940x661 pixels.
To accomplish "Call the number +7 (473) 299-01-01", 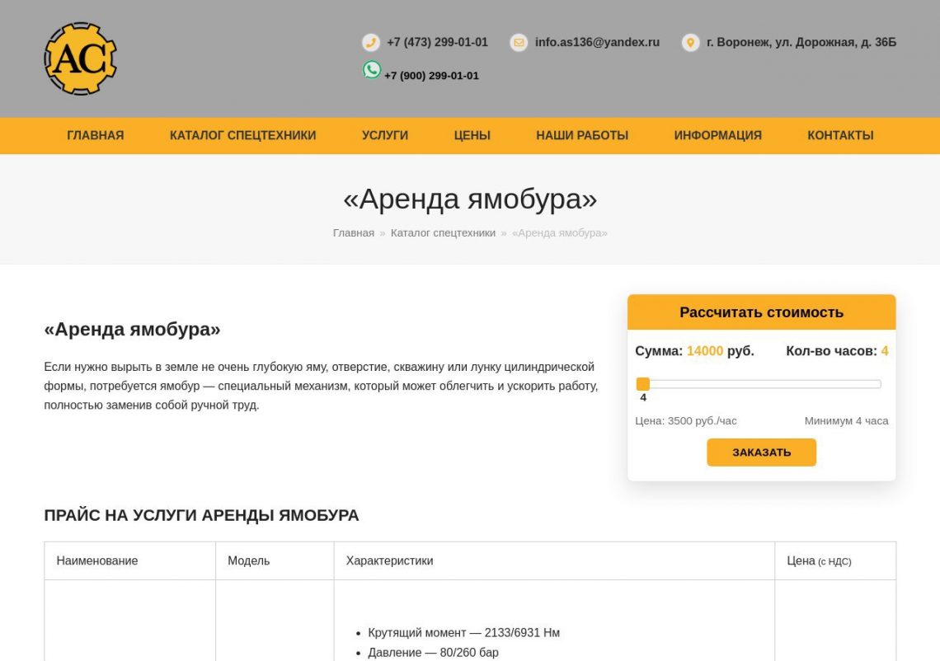I will pyautogui.click(x=437, y=43).
